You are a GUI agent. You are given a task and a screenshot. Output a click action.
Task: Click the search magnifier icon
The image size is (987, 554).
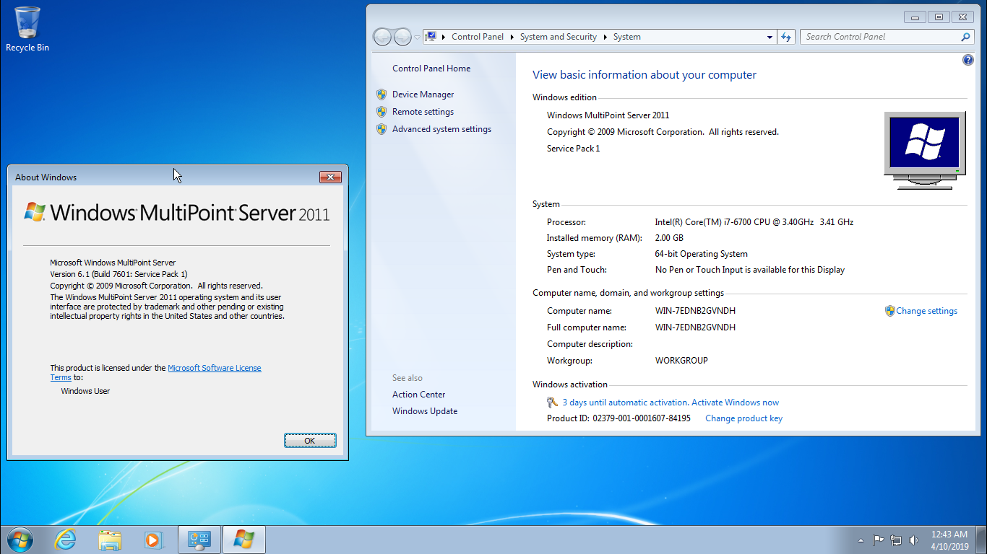pyautogui.click(x=965, y=37)
